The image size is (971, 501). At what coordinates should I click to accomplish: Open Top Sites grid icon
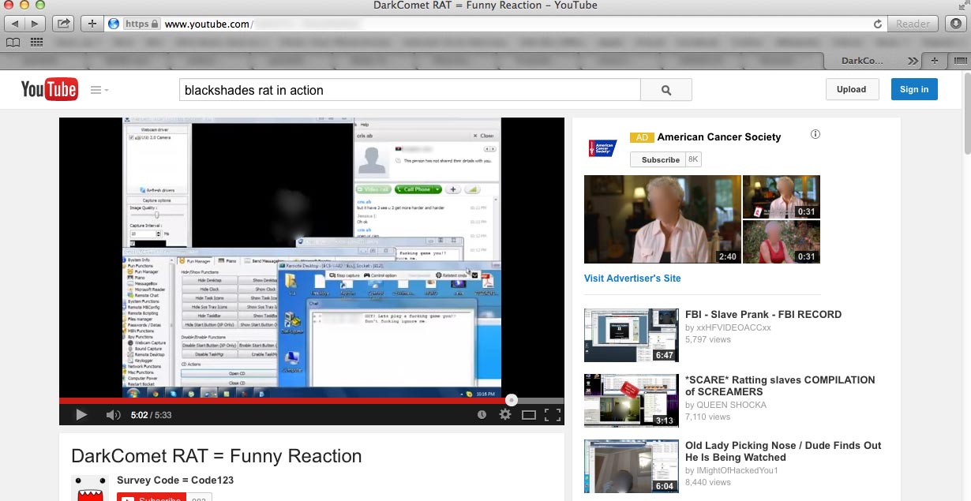tap(36, 42)
